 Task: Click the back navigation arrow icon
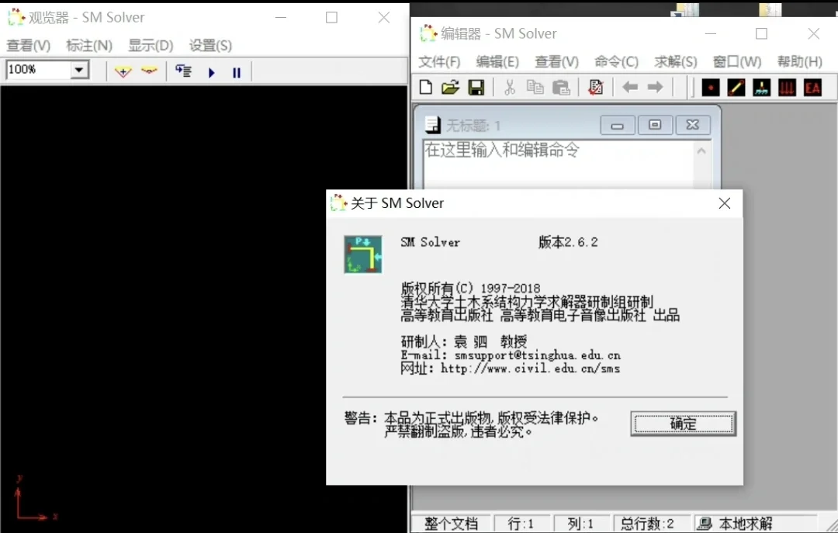(x=630, y=87)
